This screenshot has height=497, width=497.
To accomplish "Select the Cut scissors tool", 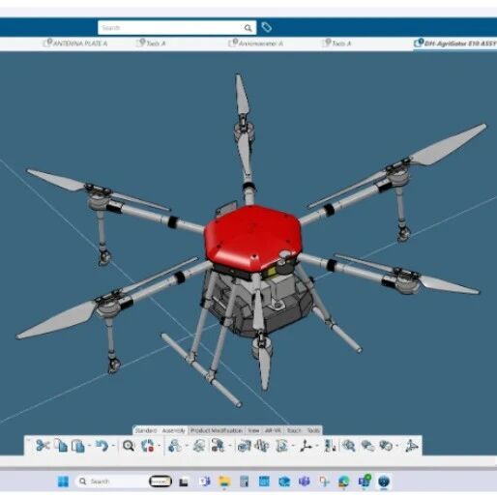I will click(x=43, y=446).
